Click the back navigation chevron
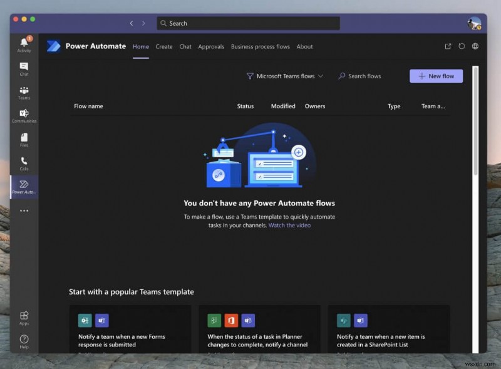This screenshot has height=369, width=501. (132, 23)
